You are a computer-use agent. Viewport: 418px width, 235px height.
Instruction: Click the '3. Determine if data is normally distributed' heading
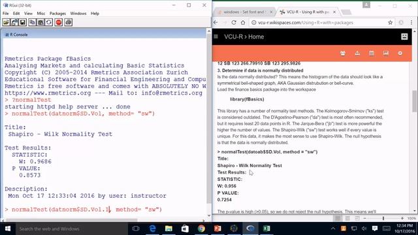pyautogui.click(x=260, y=70)
